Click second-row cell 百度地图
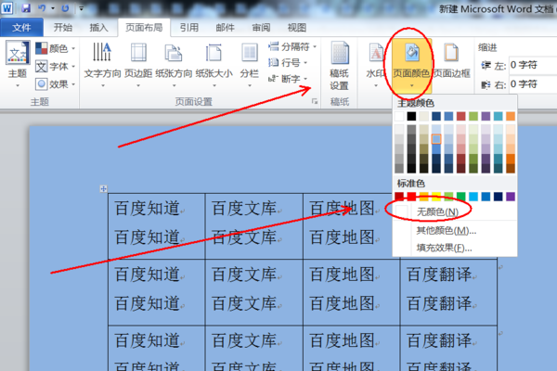 (x=351, y=292)
